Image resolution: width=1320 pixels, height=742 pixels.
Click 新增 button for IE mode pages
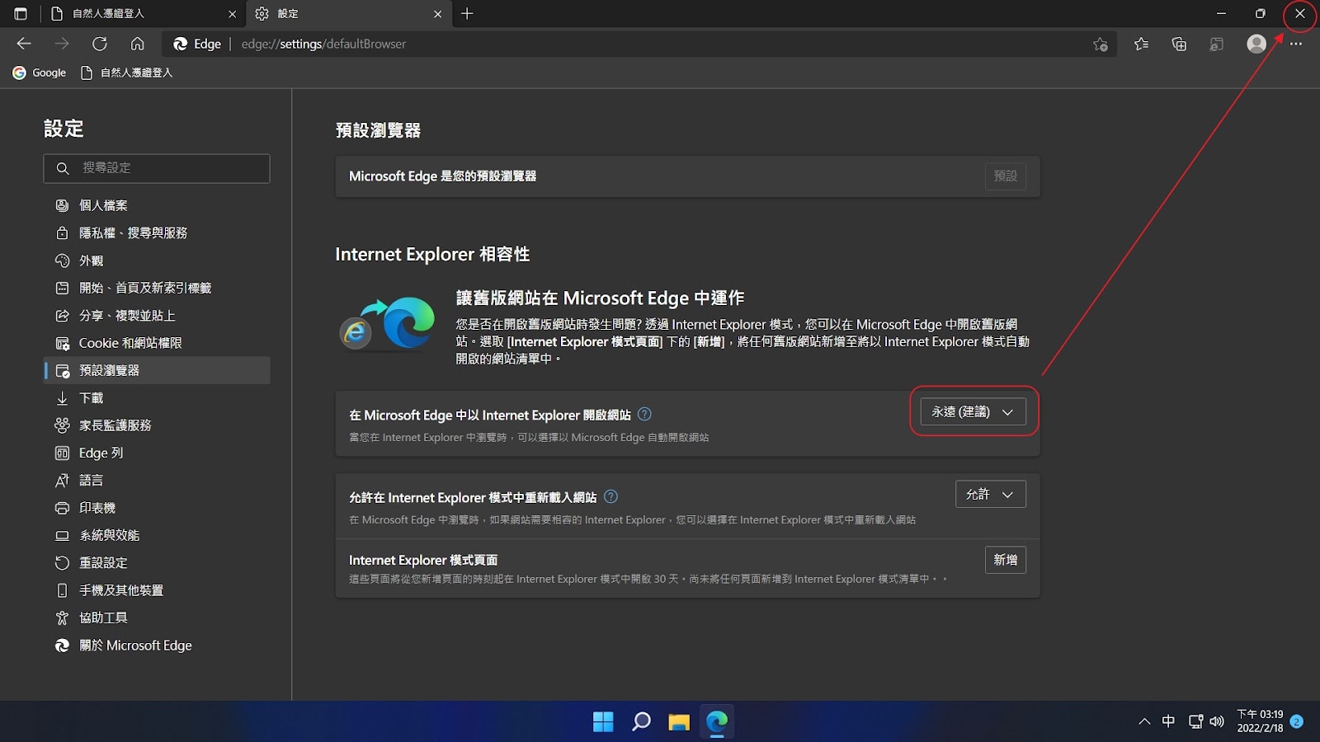pyautogui.click(x=1005, y=560)
